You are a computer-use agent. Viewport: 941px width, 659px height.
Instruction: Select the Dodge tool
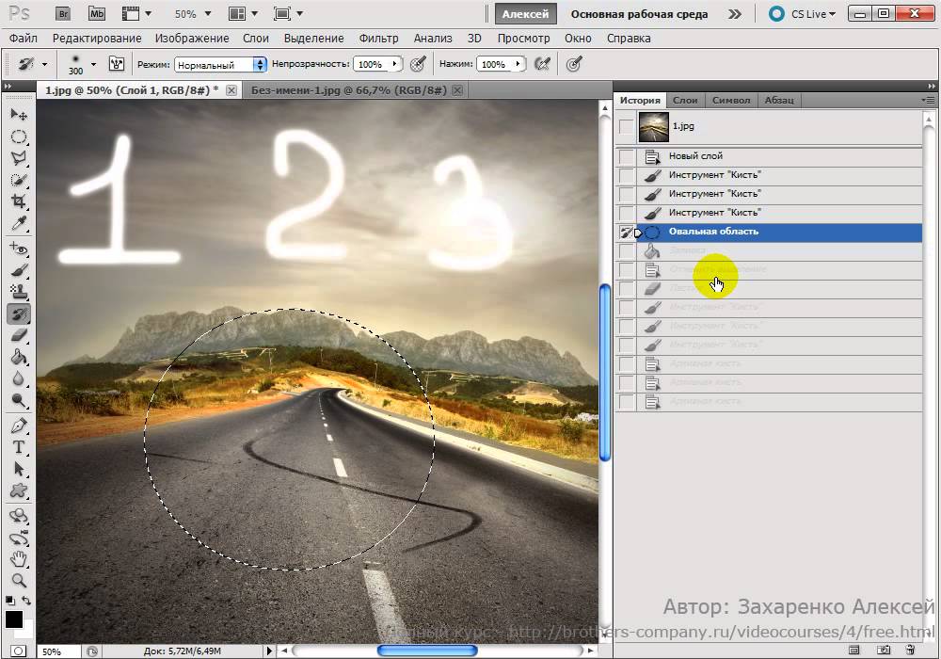point(19,401)
